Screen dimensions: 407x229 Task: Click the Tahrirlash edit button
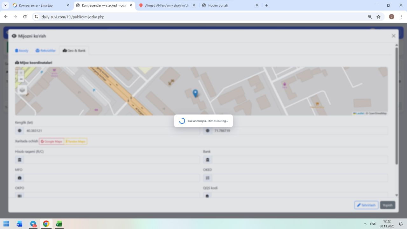366,205
